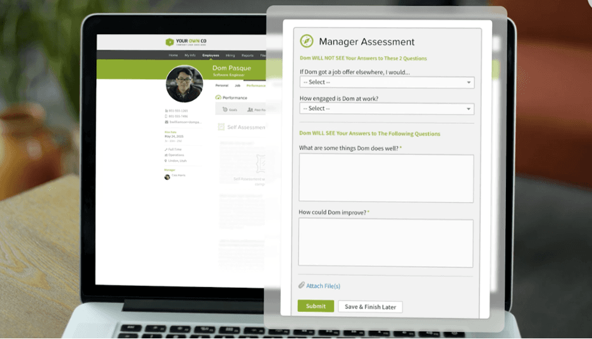Go to the My Info menu

(190, 56)
